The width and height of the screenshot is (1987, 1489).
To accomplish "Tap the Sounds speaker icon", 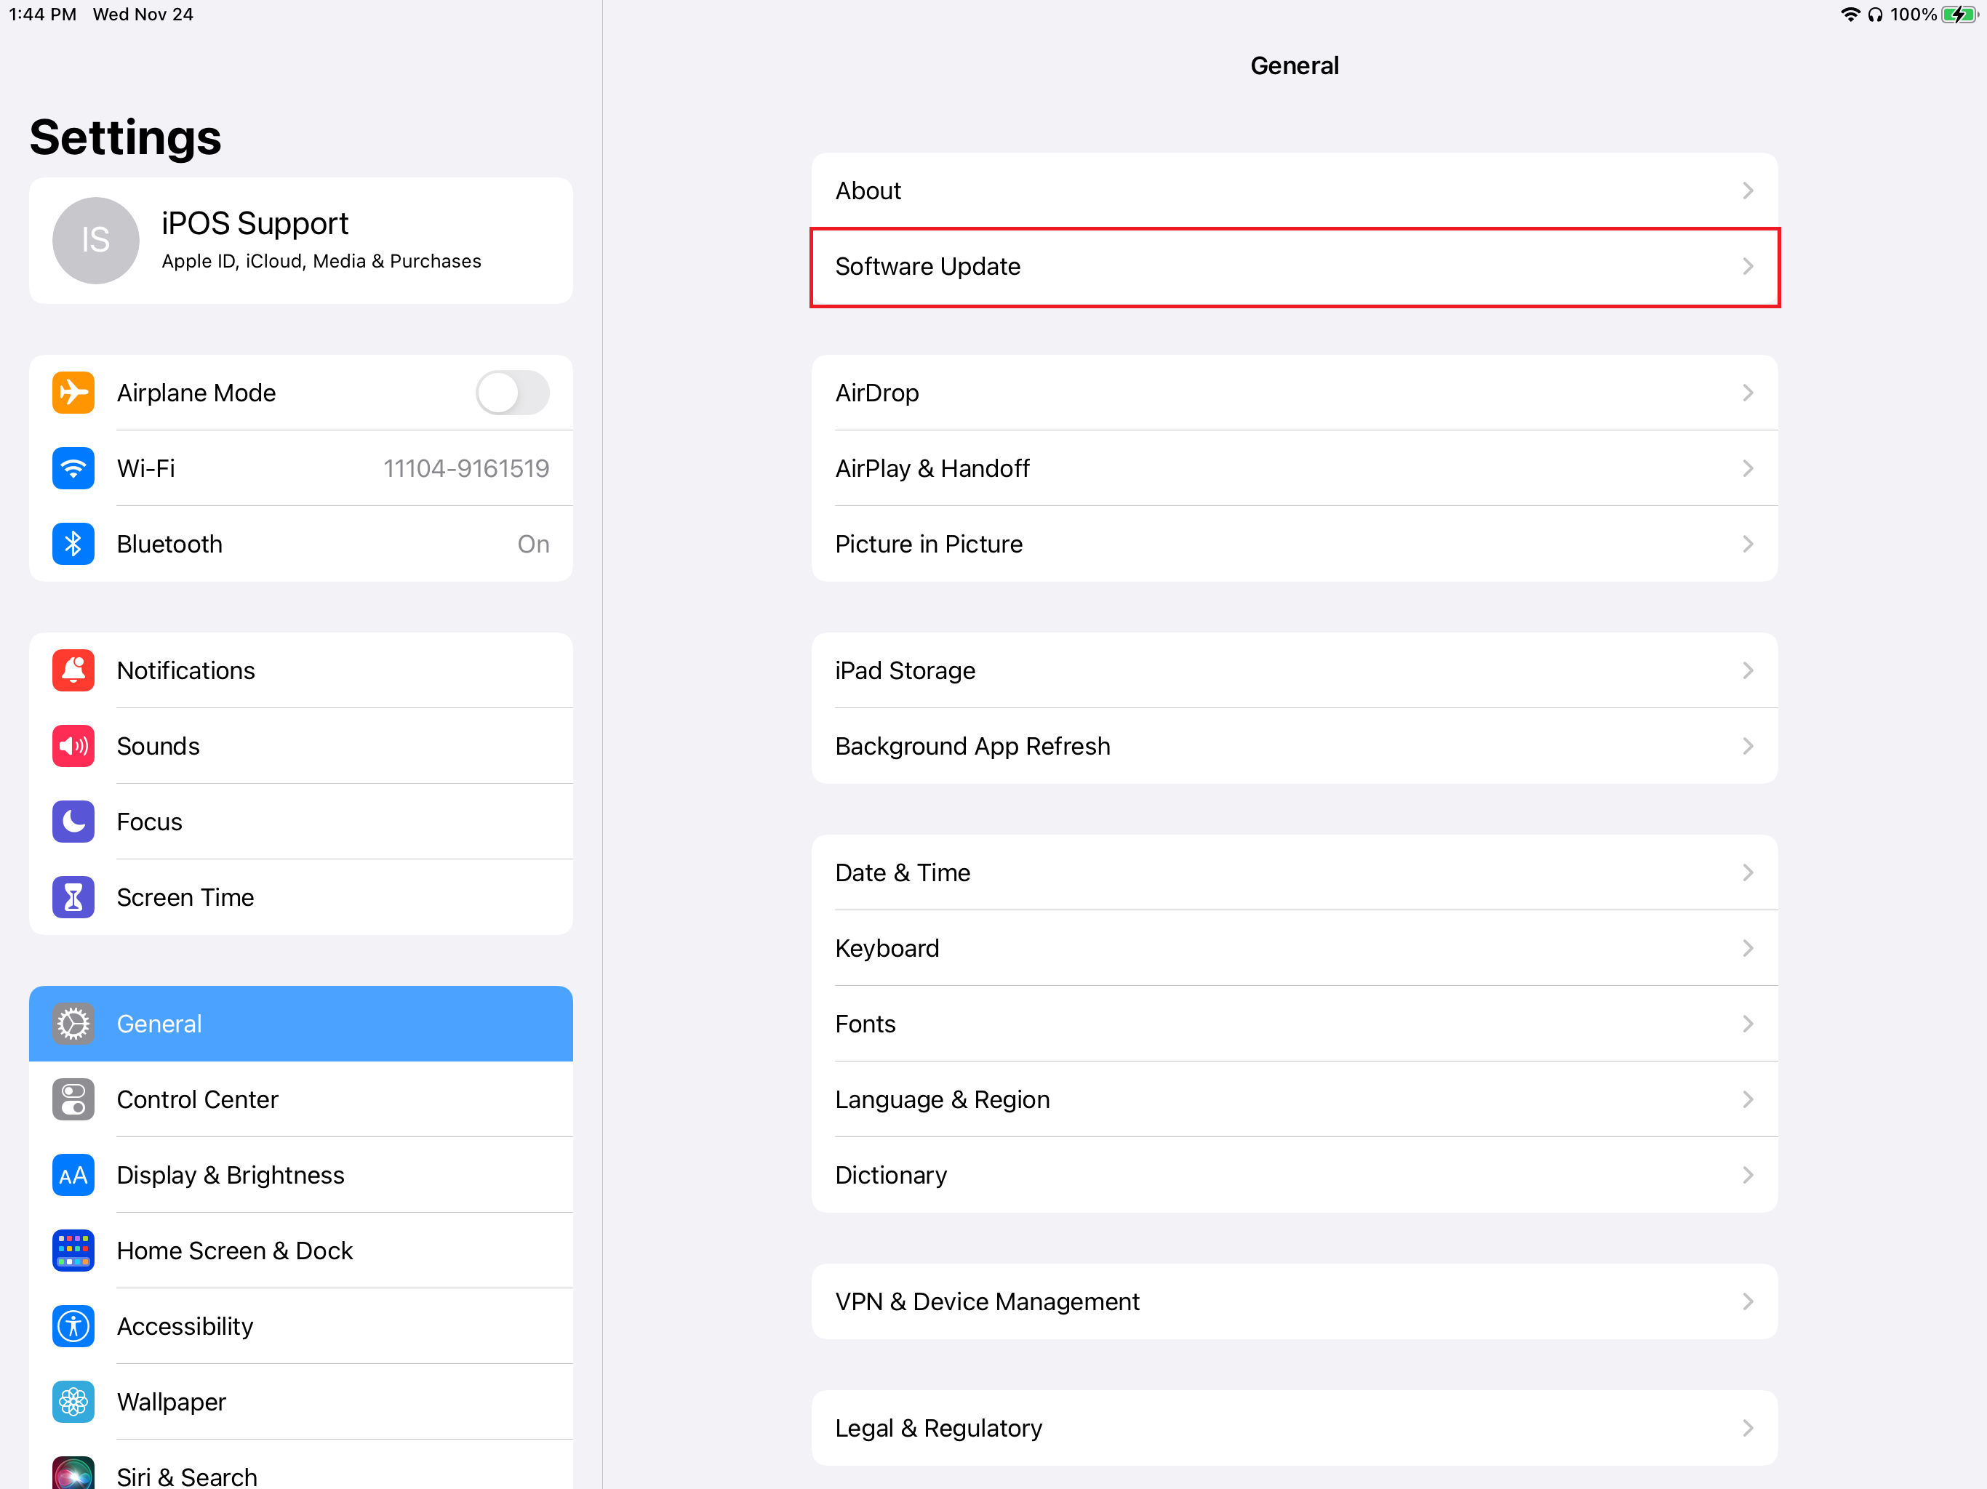I will [x=73, y=745].
